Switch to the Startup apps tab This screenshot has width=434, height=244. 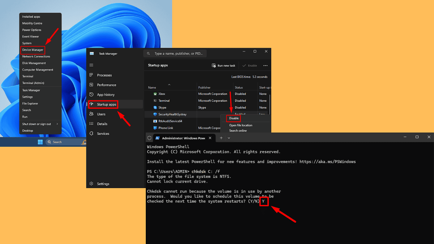point(106,104)
